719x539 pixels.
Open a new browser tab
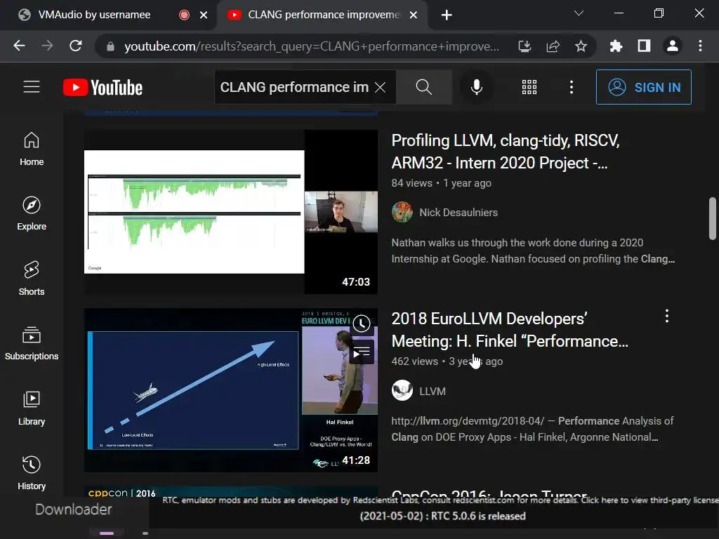pyautogui.click(x=447, y=15)
